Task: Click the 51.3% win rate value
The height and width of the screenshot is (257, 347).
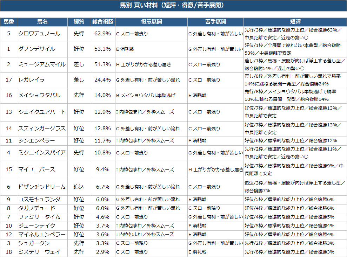Action: click(102, 64)
